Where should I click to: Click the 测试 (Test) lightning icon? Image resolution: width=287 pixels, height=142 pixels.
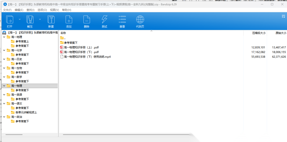(104, 20)
